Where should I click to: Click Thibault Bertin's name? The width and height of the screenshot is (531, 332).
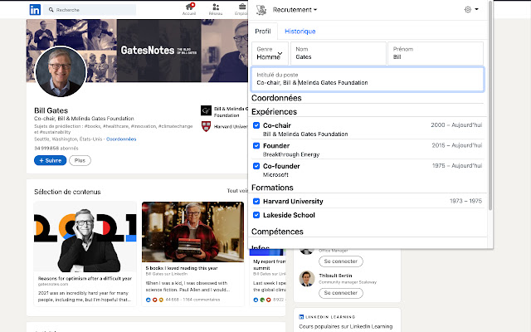[x=335, y=276]
